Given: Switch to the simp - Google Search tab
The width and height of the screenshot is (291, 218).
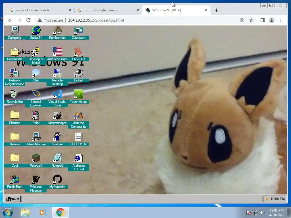Looking at the screenshot, I should point(40,10).
